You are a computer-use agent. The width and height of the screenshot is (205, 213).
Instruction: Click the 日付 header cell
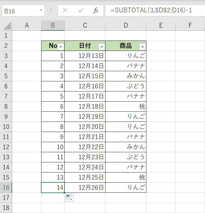(x=85, y=46)
